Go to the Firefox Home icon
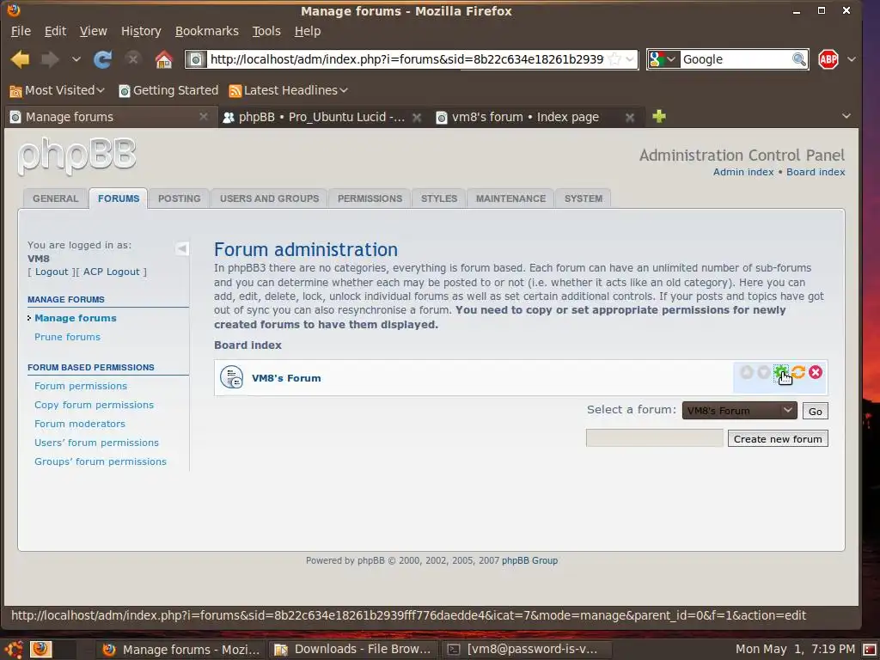 (164, 59)
